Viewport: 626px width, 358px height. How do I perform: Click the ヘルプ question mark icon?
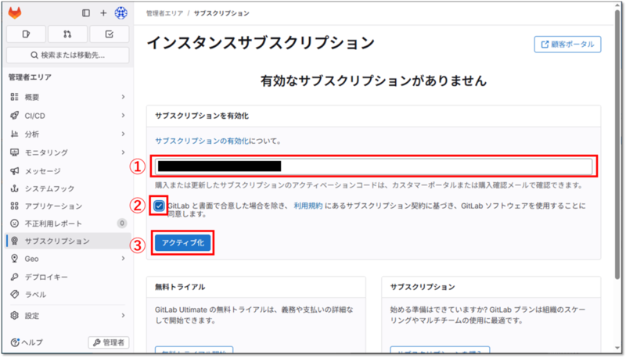pyautogui.click(x=15, y=342)
